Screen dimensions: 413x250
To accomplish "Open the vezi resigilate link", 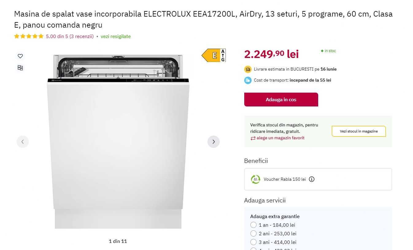I will point(116,36).
